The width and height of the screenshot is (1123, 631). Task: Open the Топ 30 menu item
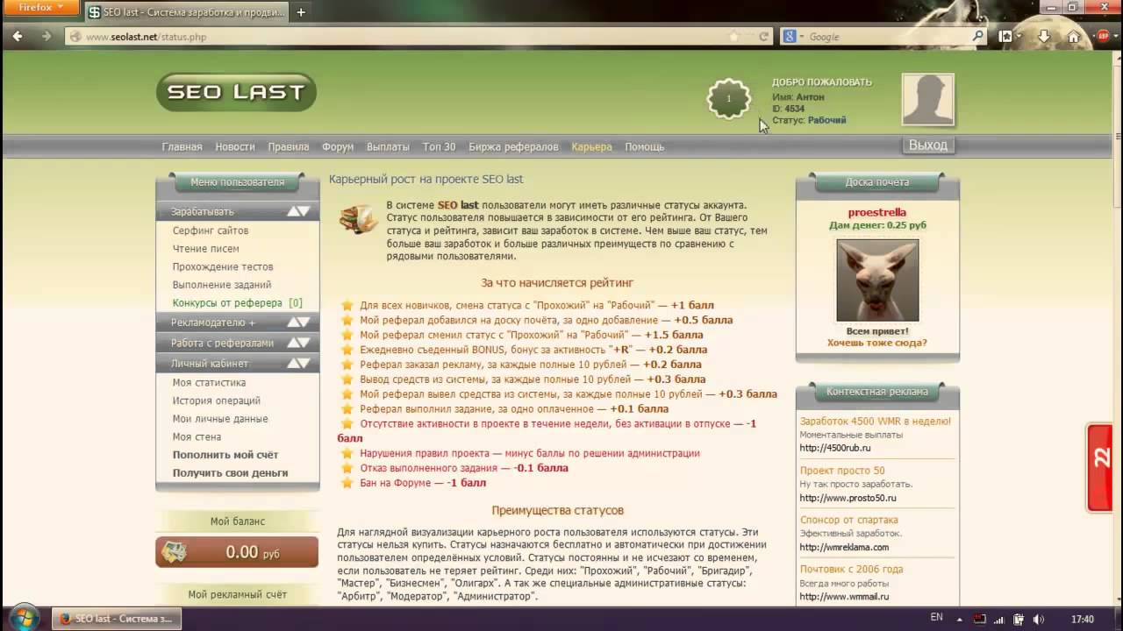pos(440,146)
